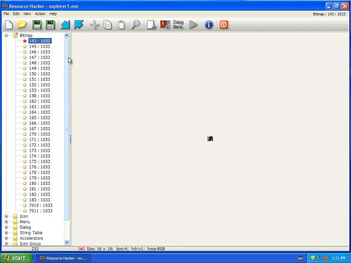
Task: Click the Menu folder icon in tree
Action: pos(15,222)
